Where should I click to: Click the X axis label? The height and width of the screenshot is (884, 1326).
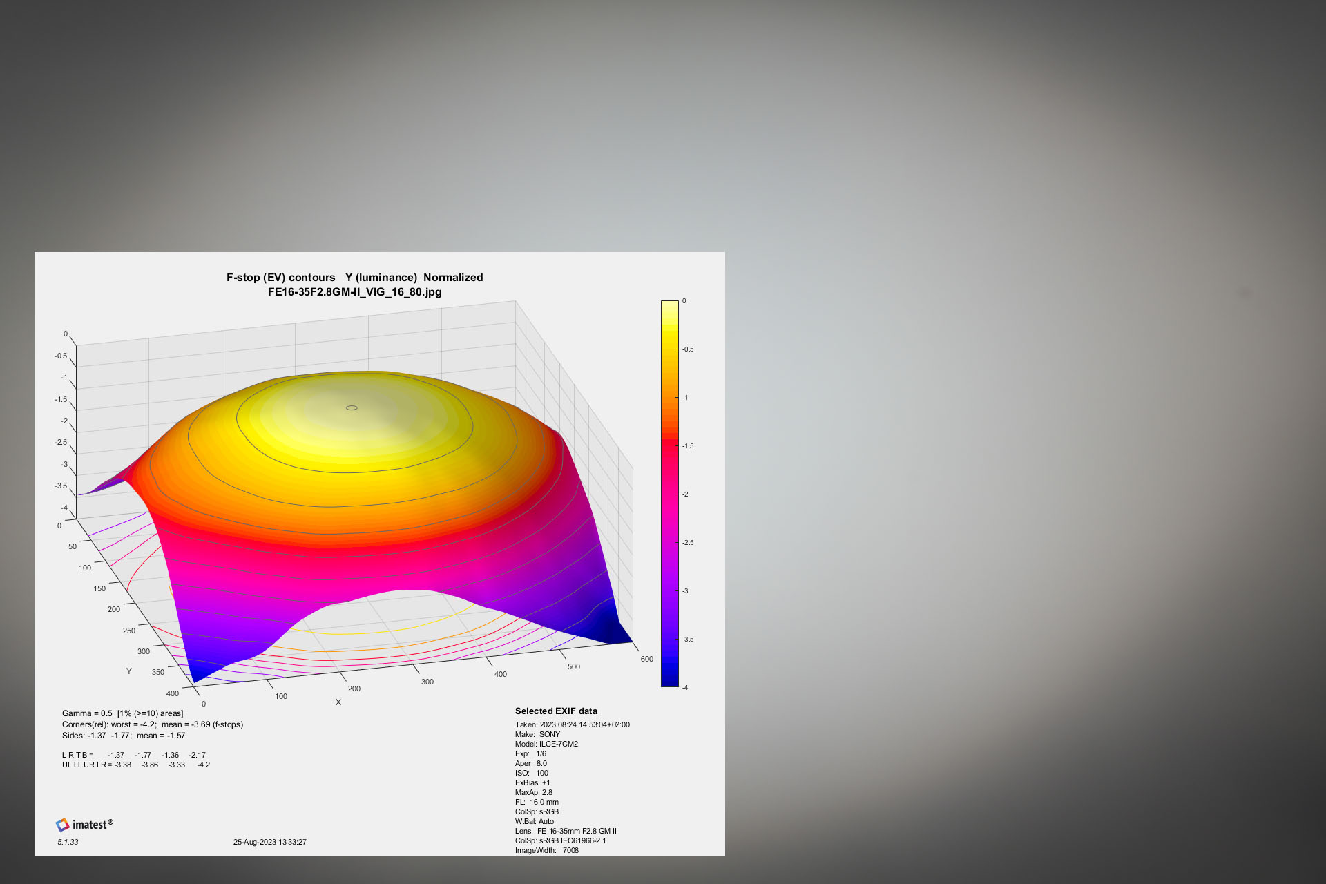click(338, 702)
